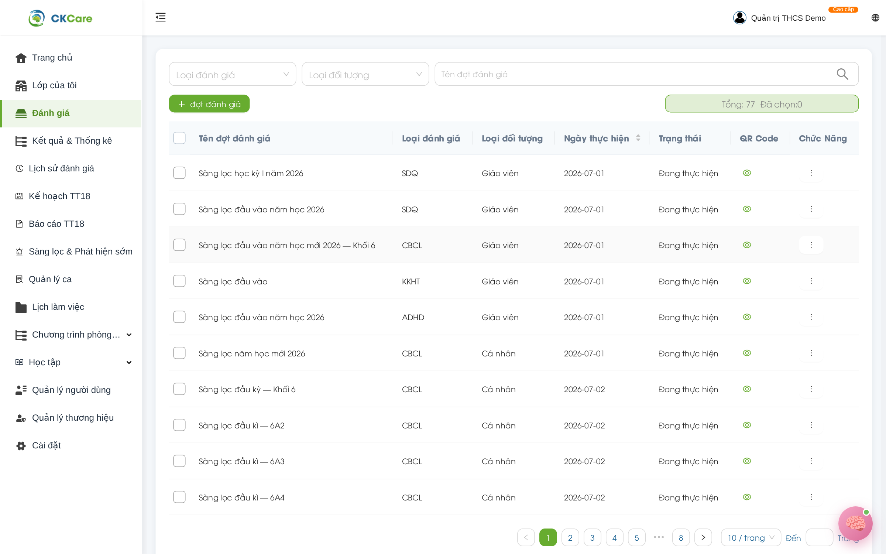This screenshot has width=886, height=554.
Task: Collapse the sidebar with the menu-fold icon
Action: tap(160, 17)
